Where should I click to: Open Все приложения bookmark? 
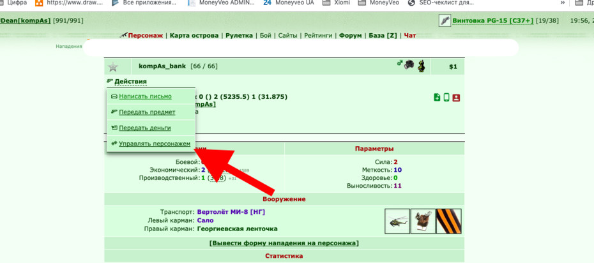(x=145, y=3)
